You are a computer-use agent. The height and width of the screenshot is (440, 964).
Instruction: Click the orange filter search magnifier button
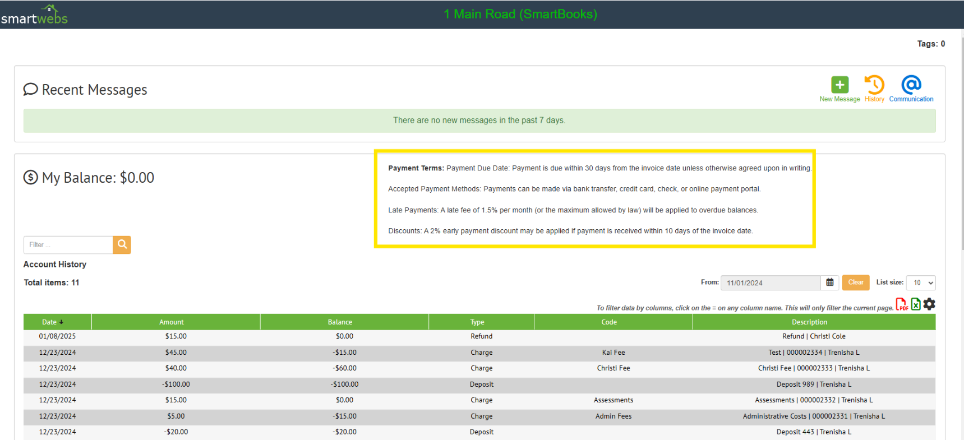pos(122,245)
